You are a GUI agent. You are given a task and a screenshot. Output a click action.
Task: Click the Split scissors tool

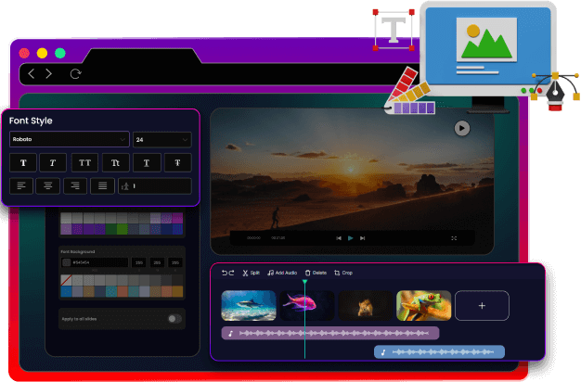251,273
